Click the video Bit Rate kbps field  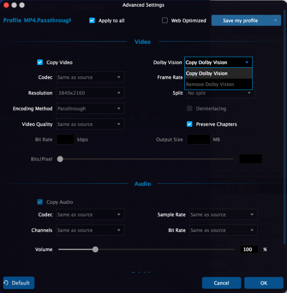click(65, 139)
